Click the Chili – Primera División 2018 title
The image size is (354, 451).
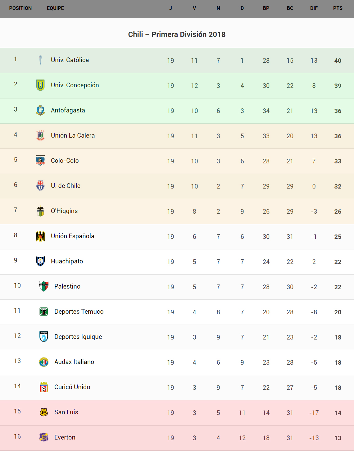[177, 34]
